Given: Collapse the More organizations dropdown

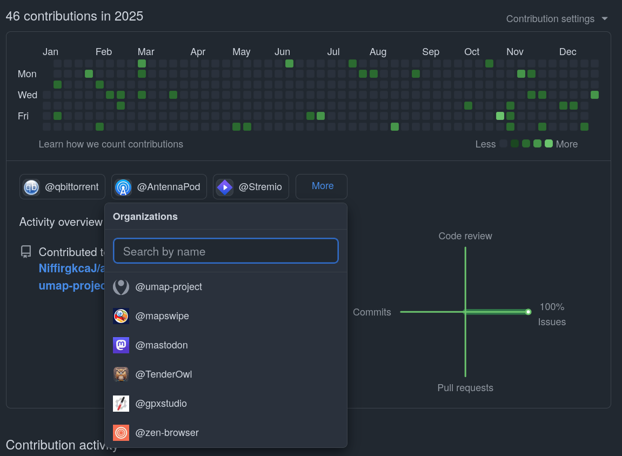Looking at the screenshot, I should (322, 186).
